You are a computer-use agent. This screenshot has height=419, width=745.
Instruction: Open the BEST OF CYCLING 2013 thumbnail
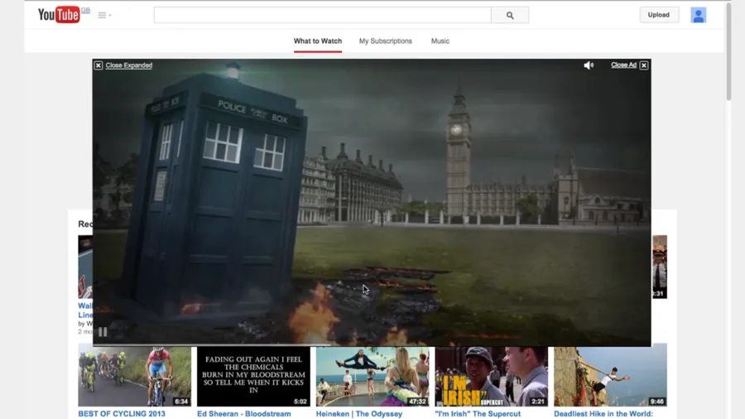click(134, 376)
